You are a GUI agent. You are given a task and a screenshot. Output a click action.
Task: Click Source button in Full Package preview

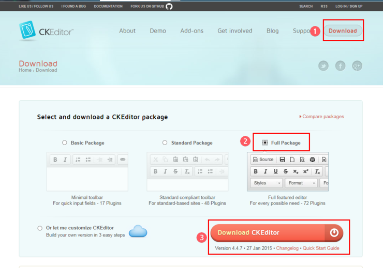[263, 160]
